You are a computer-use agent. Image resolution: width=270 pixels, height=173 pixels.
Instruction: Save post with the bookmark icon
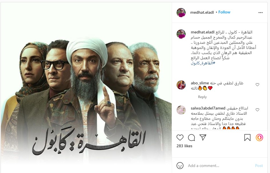tap(247, 138)
